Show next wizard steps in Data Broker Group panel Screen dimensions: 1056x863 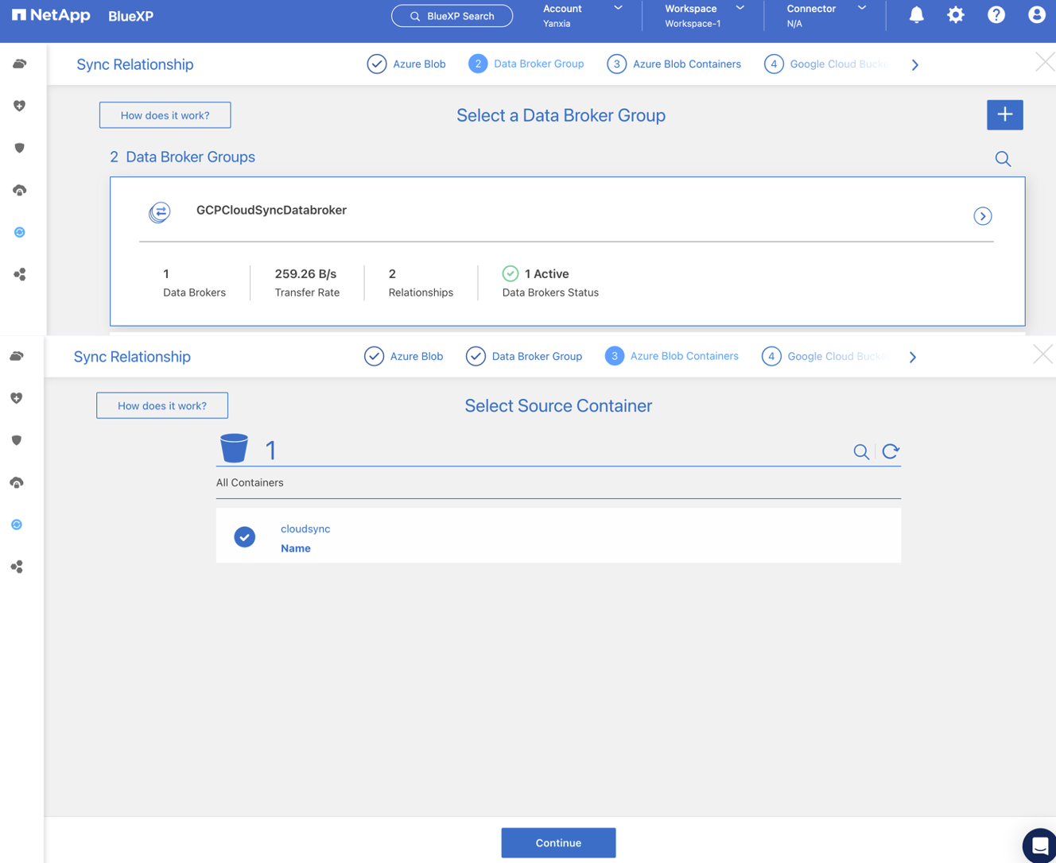point(915,64)
